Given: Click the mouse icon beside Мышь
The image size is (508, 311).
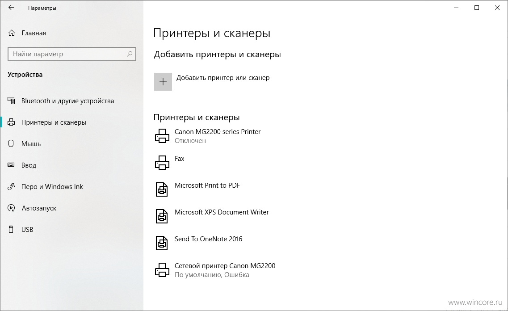Looking at the screenshot, I should coord(11,143).
